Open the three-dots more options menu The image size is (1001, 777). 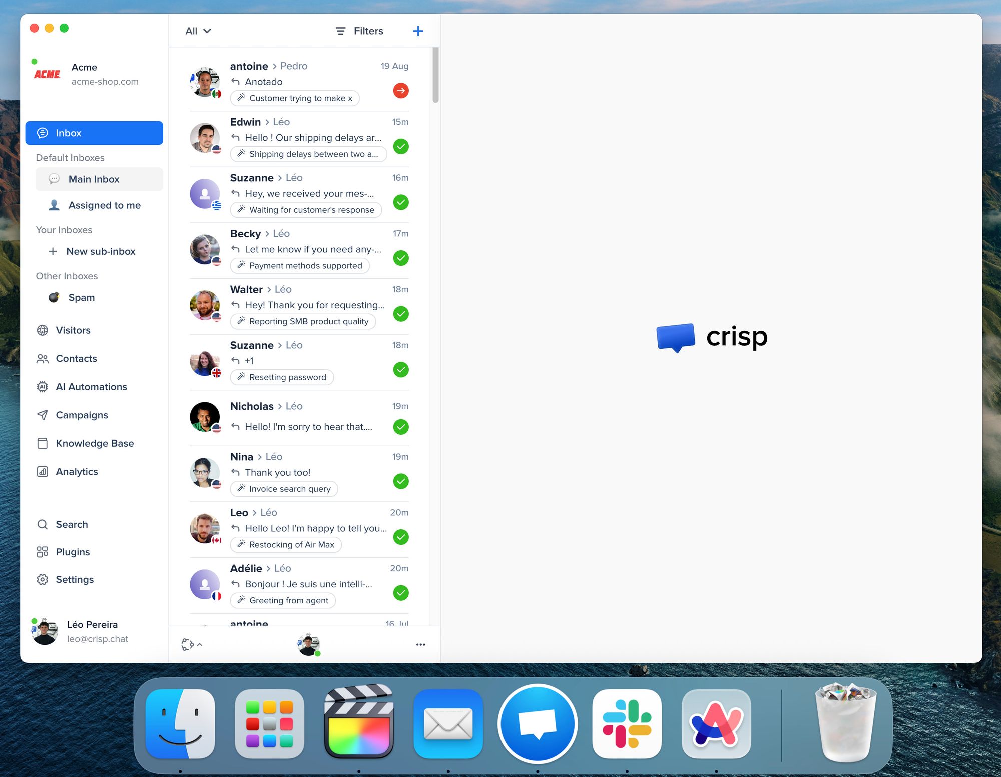coord(421,645)
